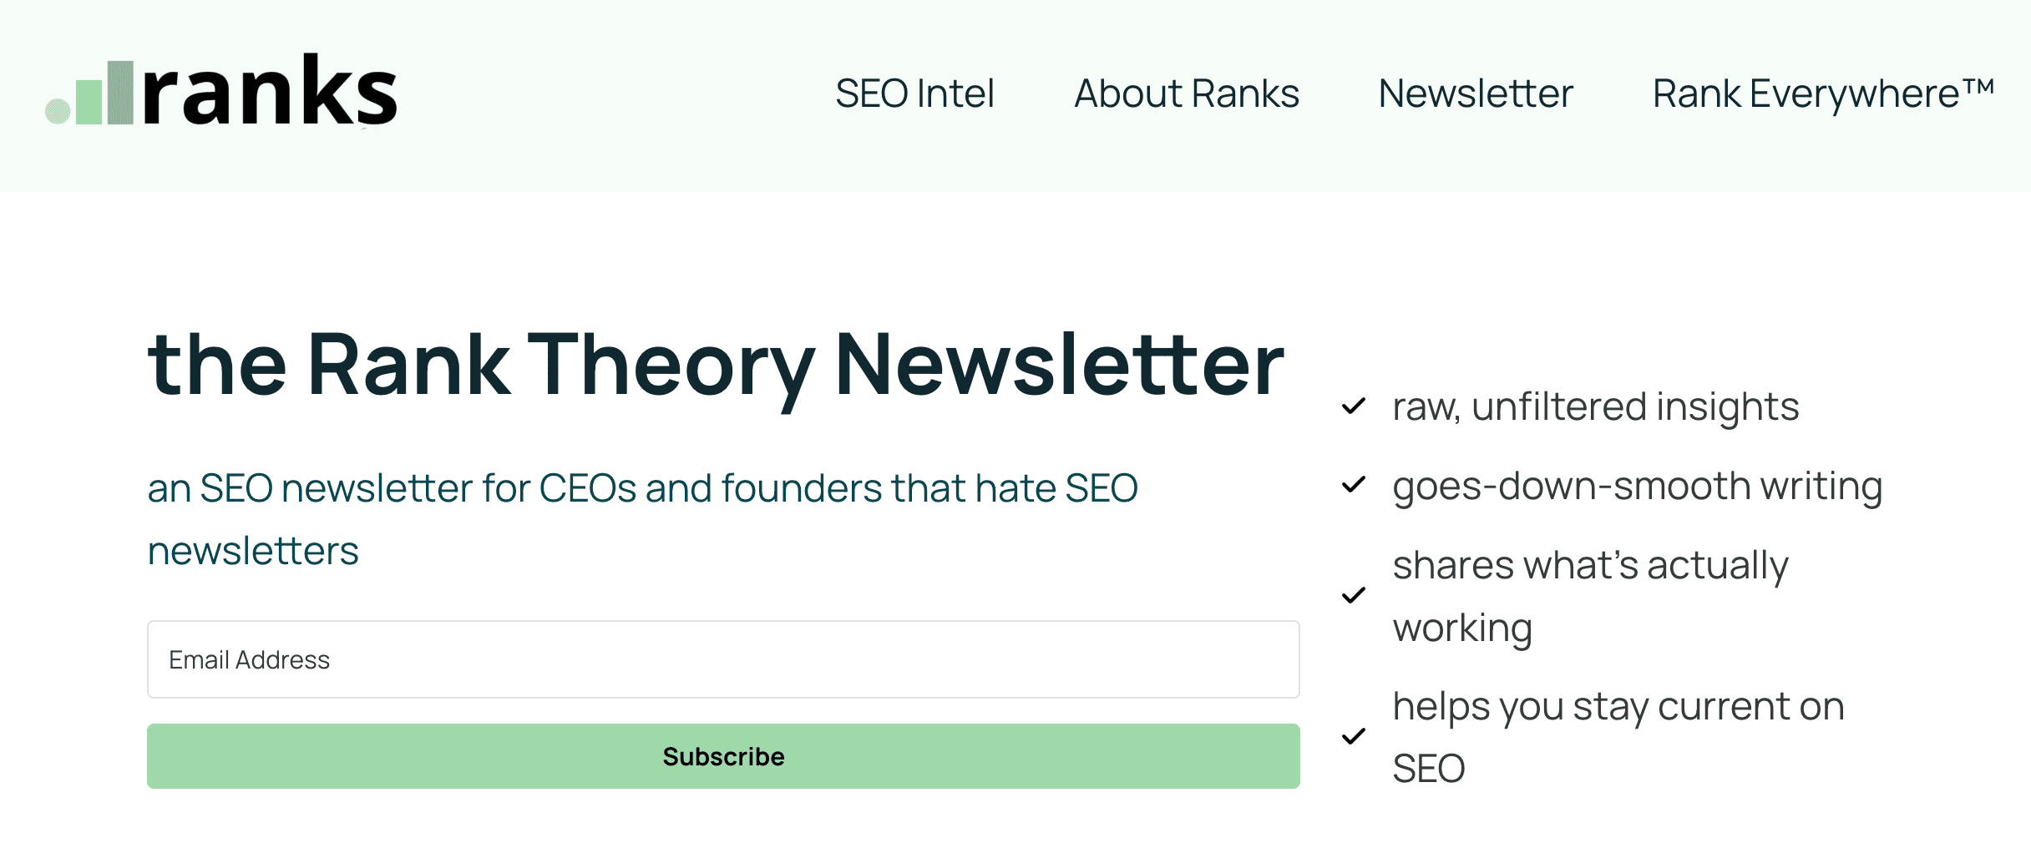
Task: Click the checkmark beside goes-down-smooth writing
Action: click(x=1354, y=486)
